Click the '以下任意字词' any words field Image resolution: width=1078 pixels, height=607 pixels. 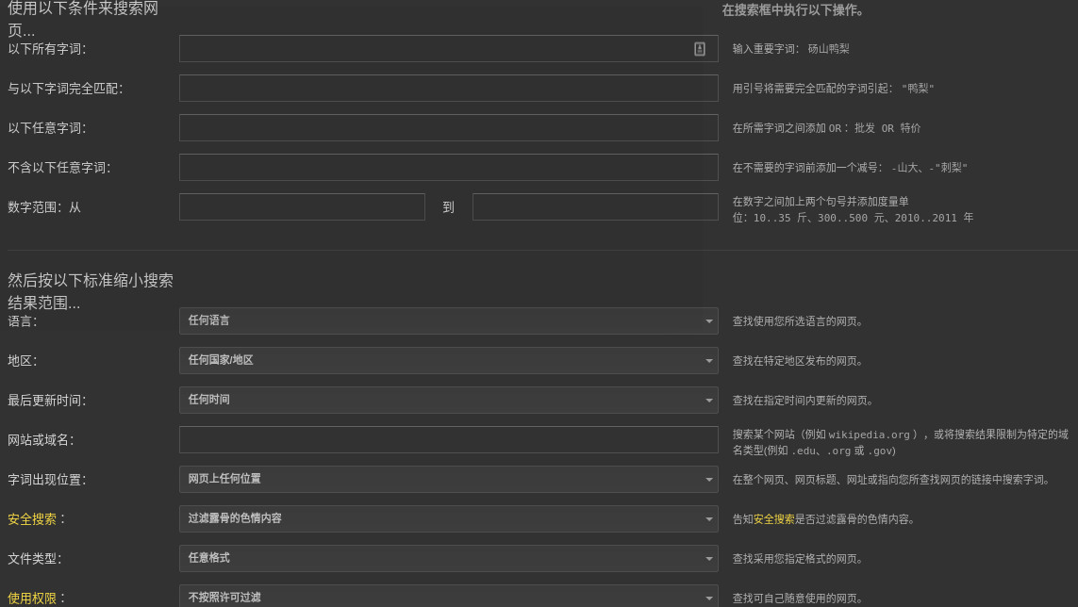[448, 128]
